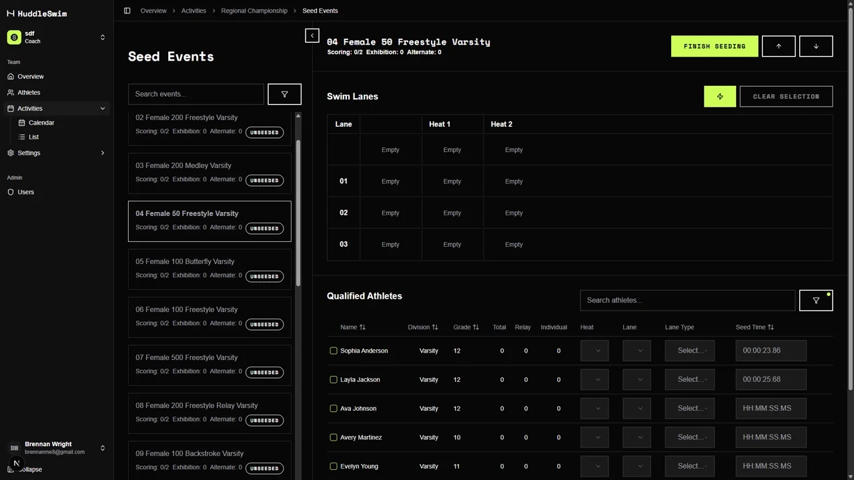Navigate to Regional Championship breadcrumb
The height and width of the screenshot is (480, 854).
pos(254,10)
